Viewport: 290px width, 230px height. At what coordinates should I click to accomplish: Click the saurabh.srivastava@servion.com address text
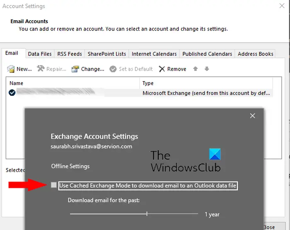point(92,147)
